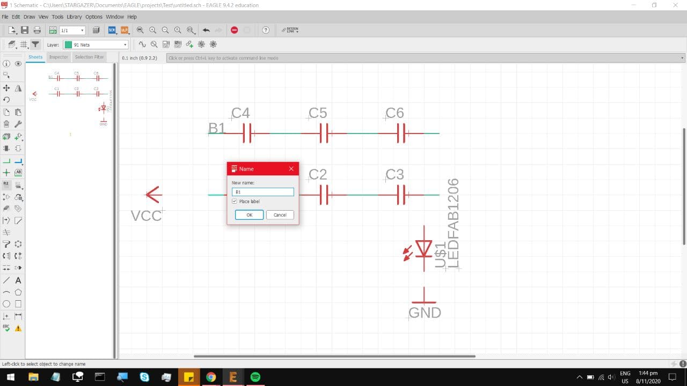The width and height of the screenshot is (687, 386).
Task: Click the green Layer color swatch
Action: point(68,45)
